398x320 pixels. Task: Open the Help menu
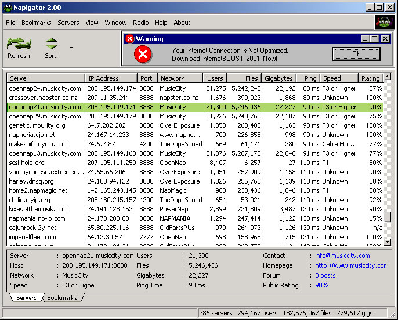tap(161, 23)
